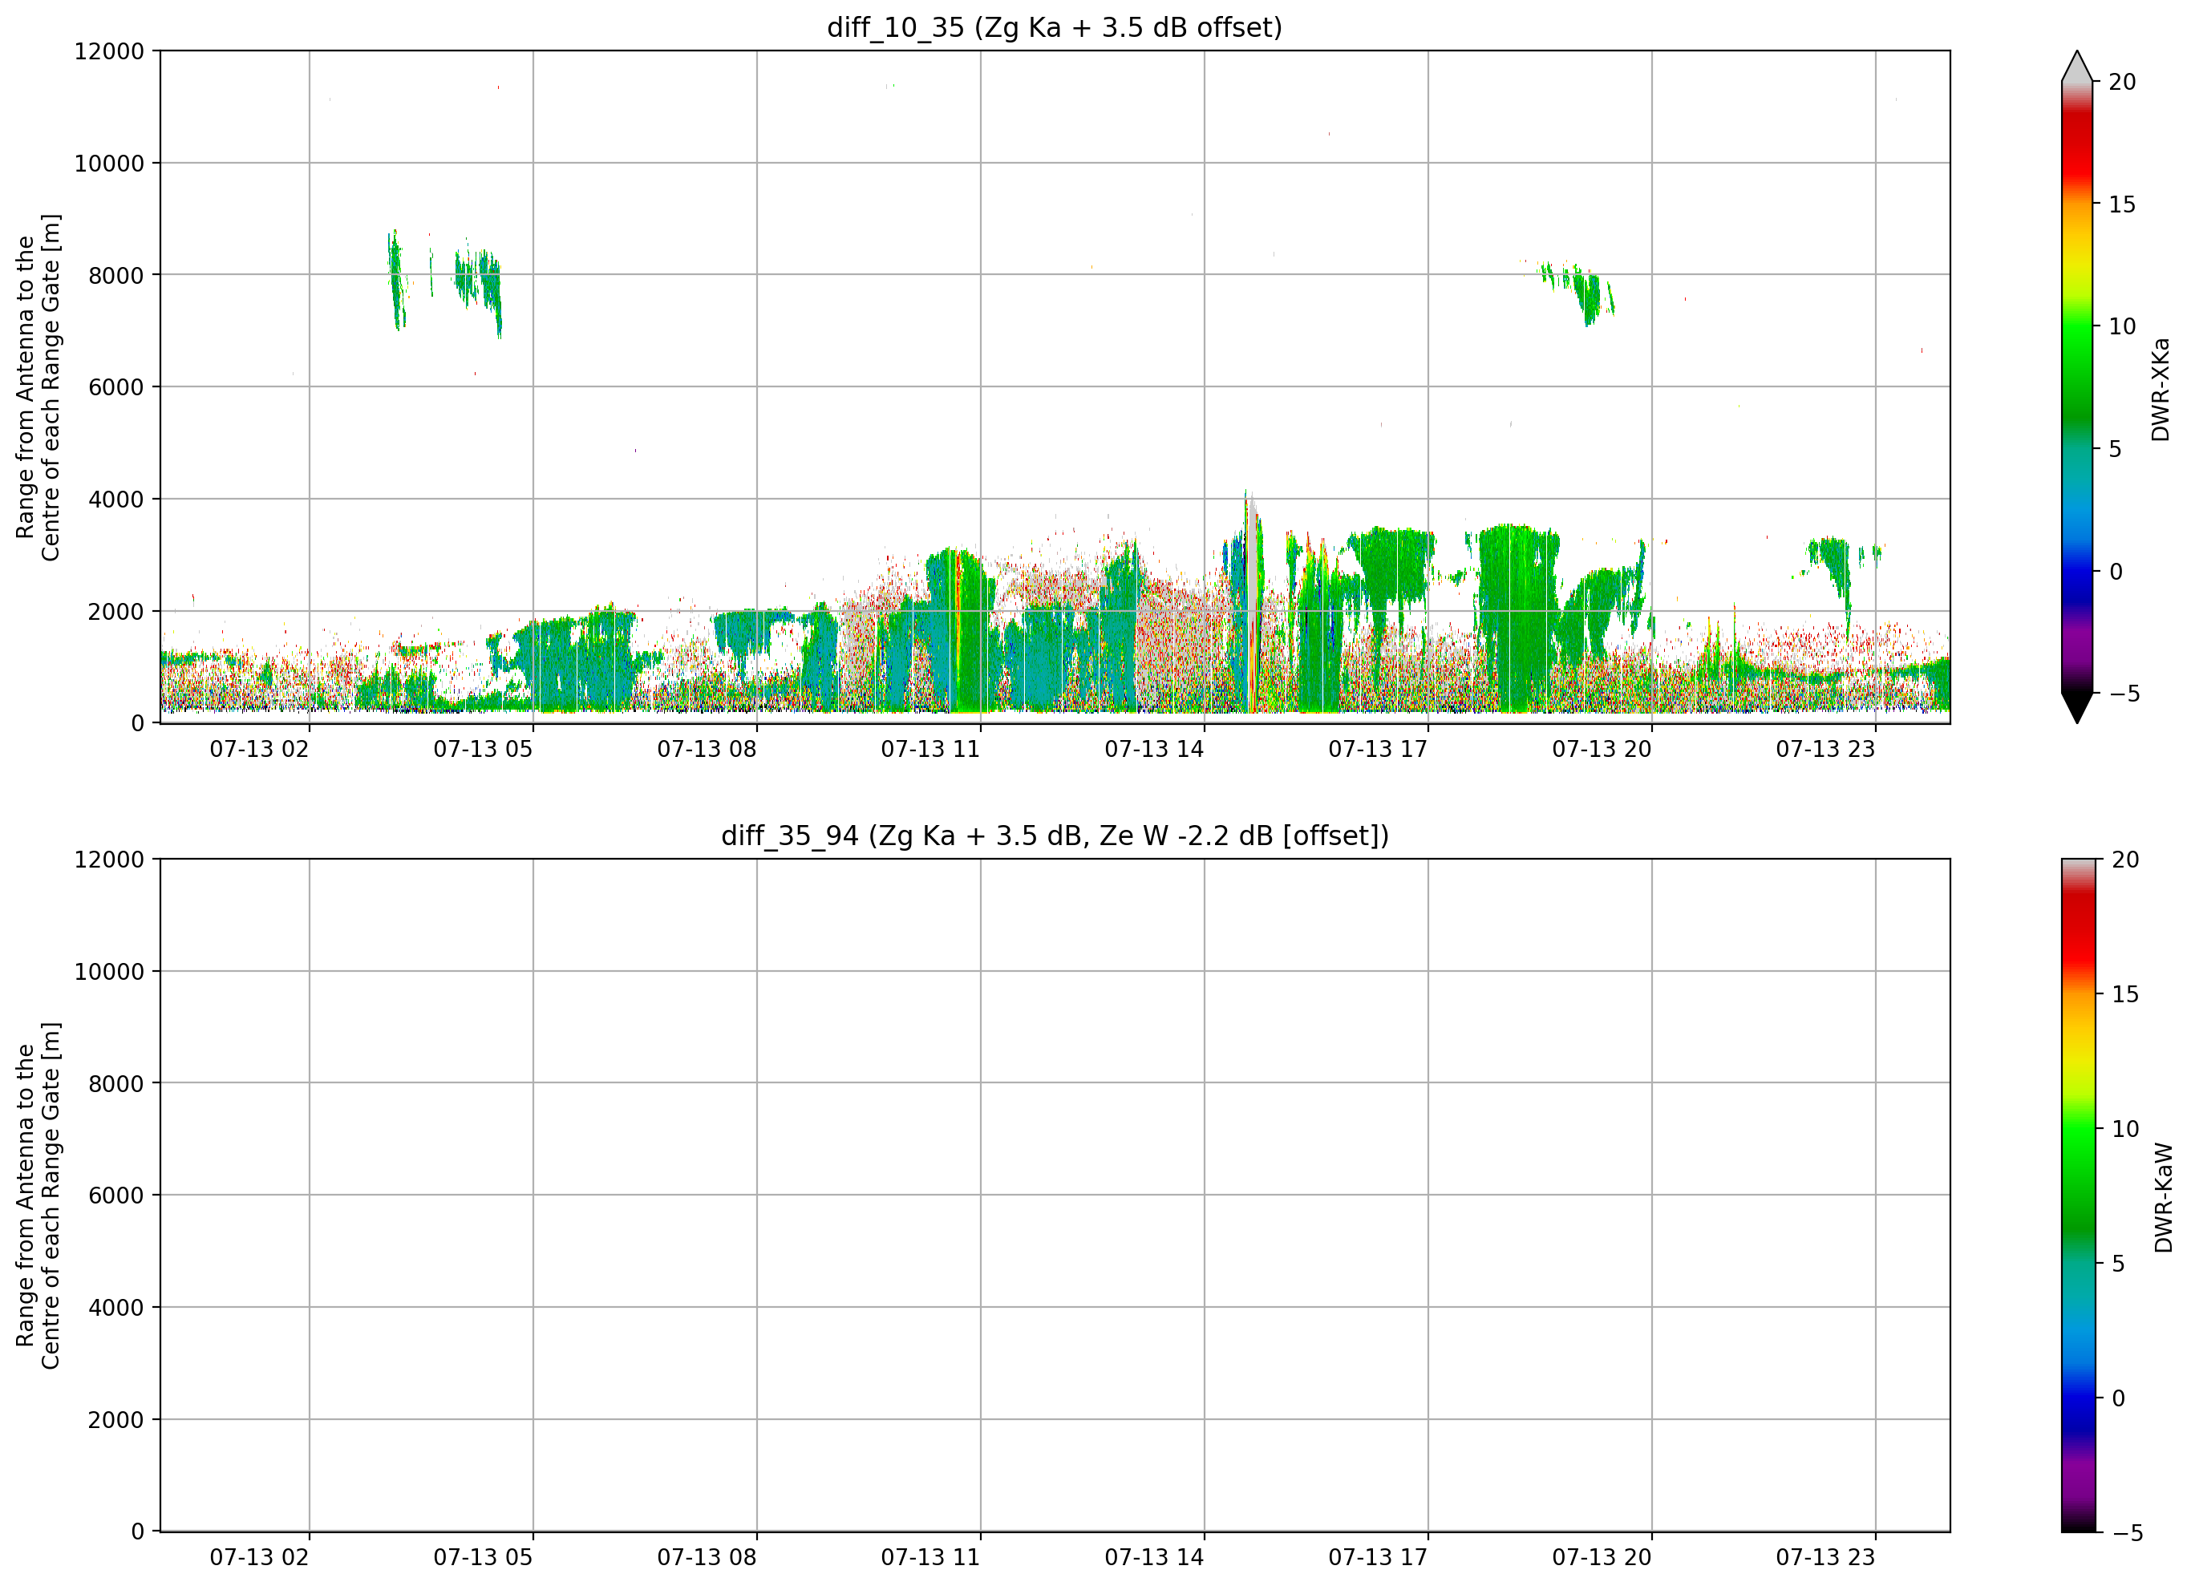Click the bottom plot's 6000 range tick label
Screen dimensions: 2191x1586
point(116,1196)
